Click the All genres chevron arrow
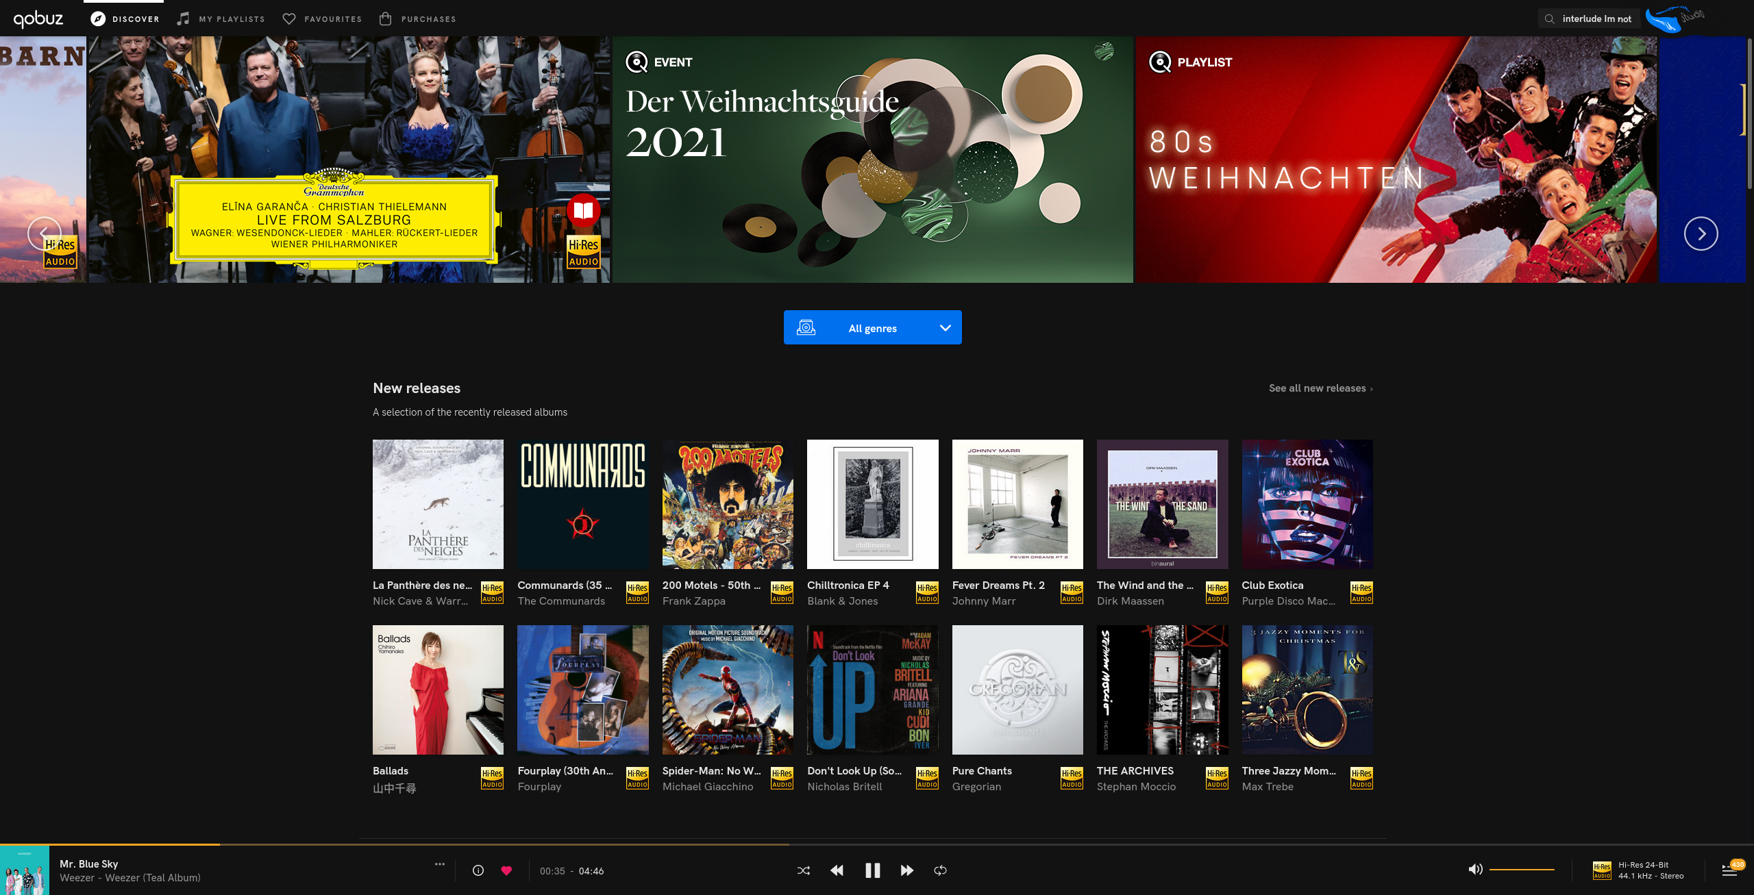This screenshot has width=1754, height=895. click(x=945, y=328)
